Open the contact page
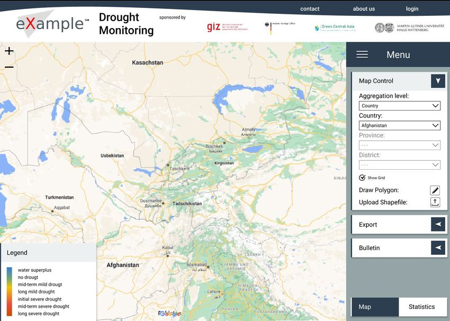This screenshot has height=321, width=450. 310,9
